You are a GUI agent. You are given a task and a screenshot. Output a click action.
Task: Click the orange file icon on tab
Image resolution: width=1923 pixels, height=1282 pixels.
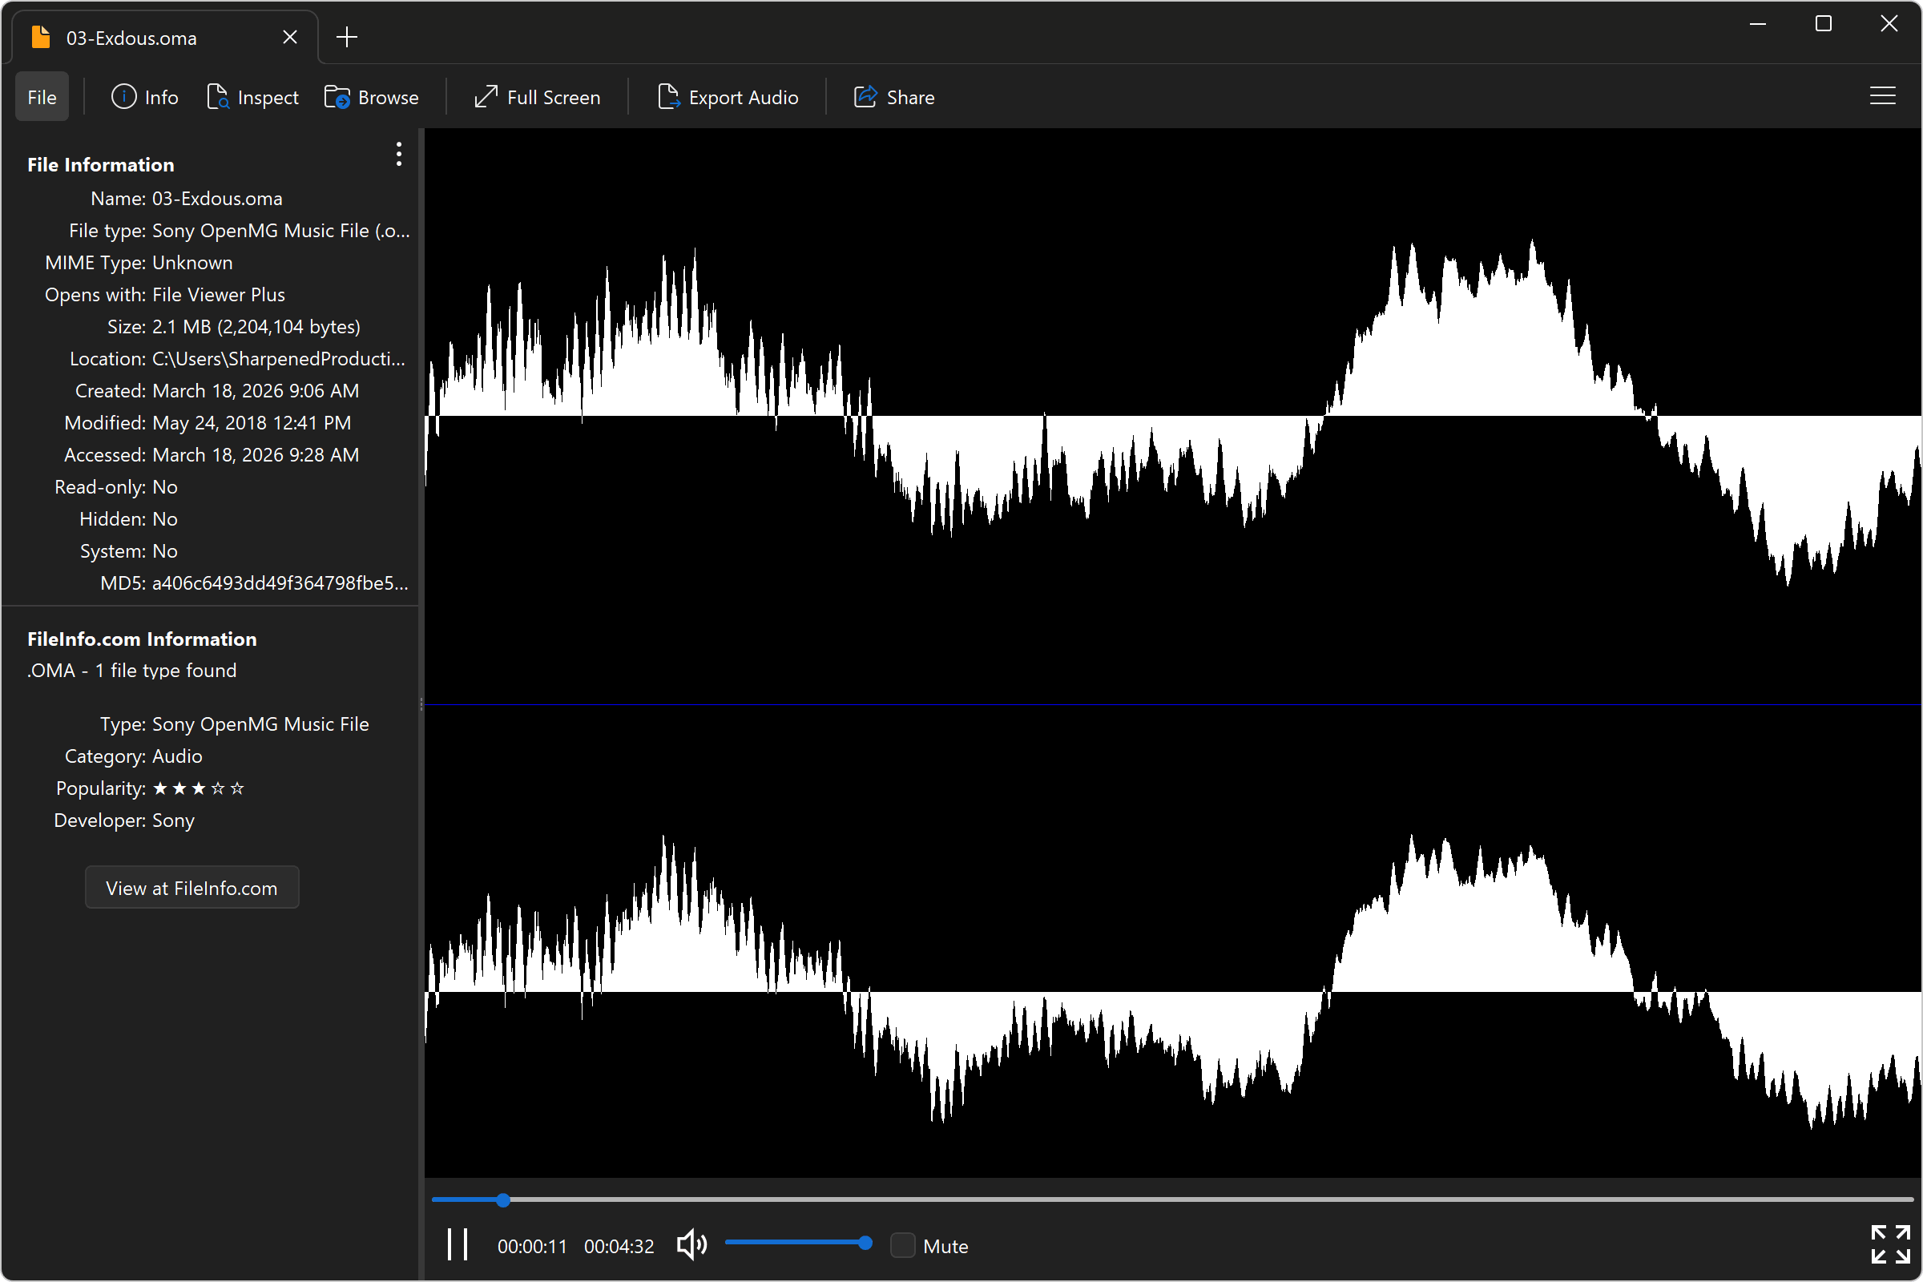(41, 37)
